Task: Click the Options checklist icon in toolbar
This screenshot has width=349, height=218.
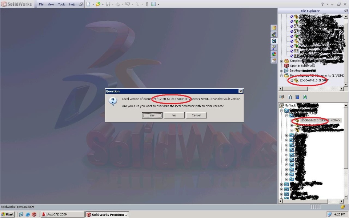Action: (153, 4)
